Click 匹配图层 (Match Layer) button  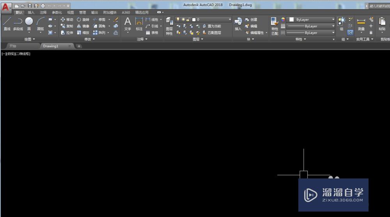pos(212,33)
